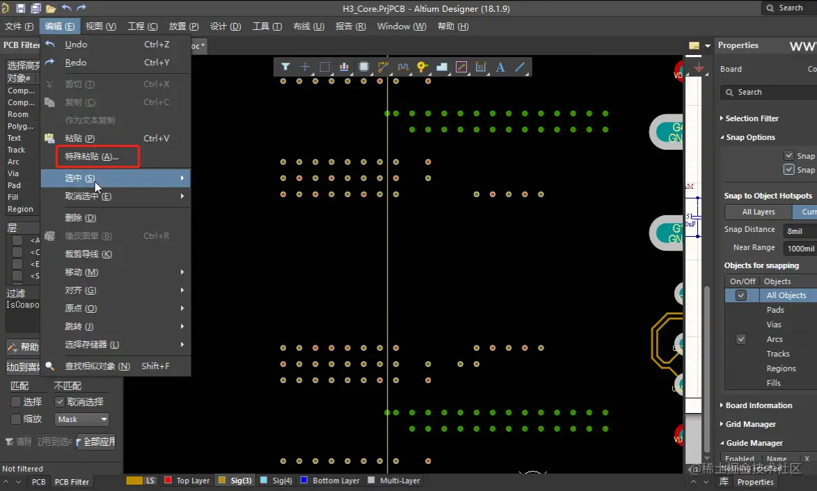Open the 文件 (F) menu

click(19, 26)
